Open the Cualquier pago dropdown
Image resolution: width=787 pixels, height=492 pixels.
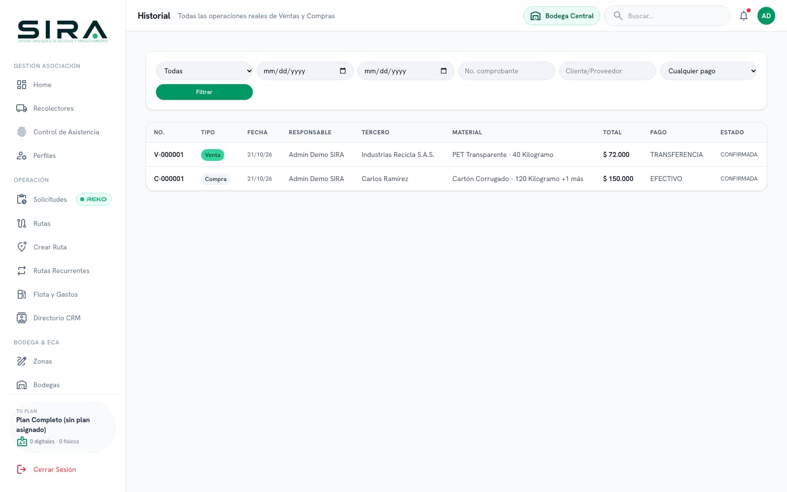point(708,71)
